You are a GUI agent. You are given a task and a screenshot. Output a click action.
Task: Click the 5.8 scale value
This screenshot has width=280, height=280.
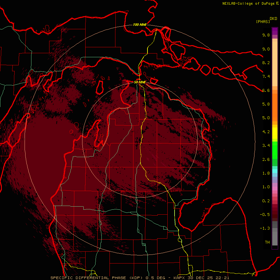click(266, 104)
